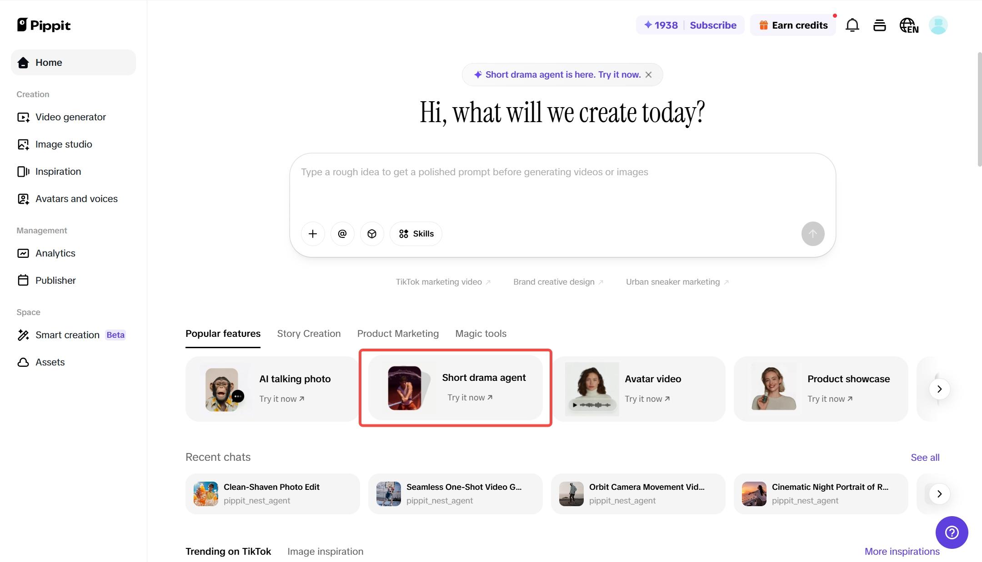Click the Short drama agent announcement text
This screenshot has width=982, height=562.
pos(563,75)
